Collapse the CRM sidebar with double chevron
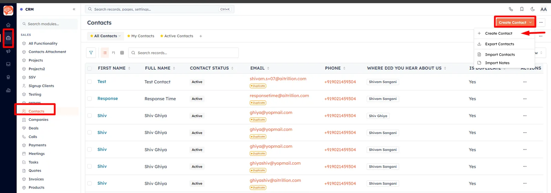This screenshot has width=551, height=193. coord(74,9)
